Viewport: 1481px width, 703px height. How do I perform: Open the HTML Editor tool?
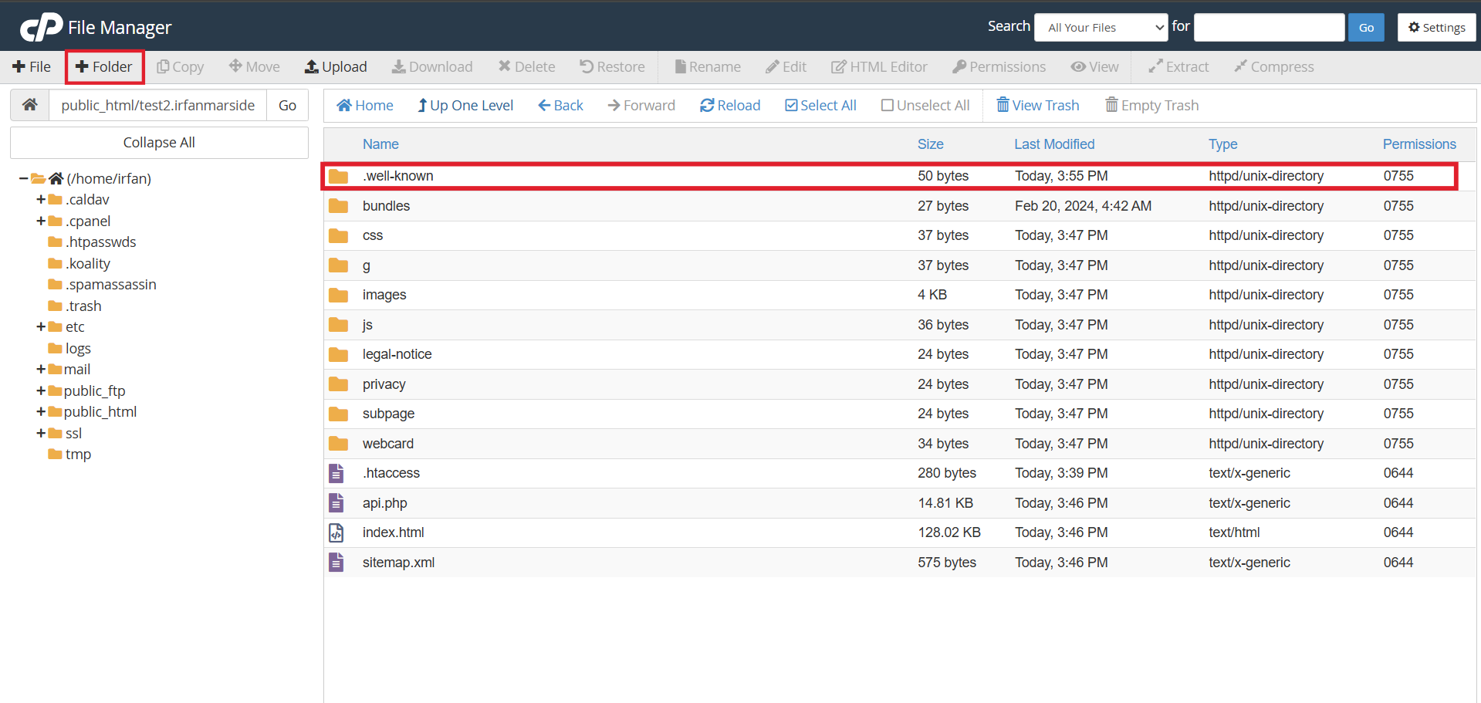(x=879, y=67)
